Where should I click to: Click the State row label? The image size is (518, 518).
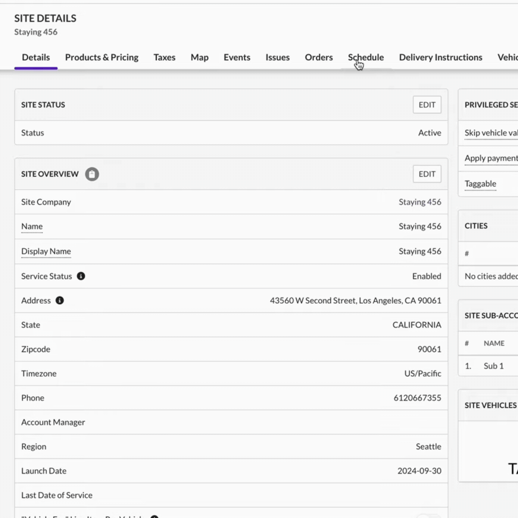(31, 325)
